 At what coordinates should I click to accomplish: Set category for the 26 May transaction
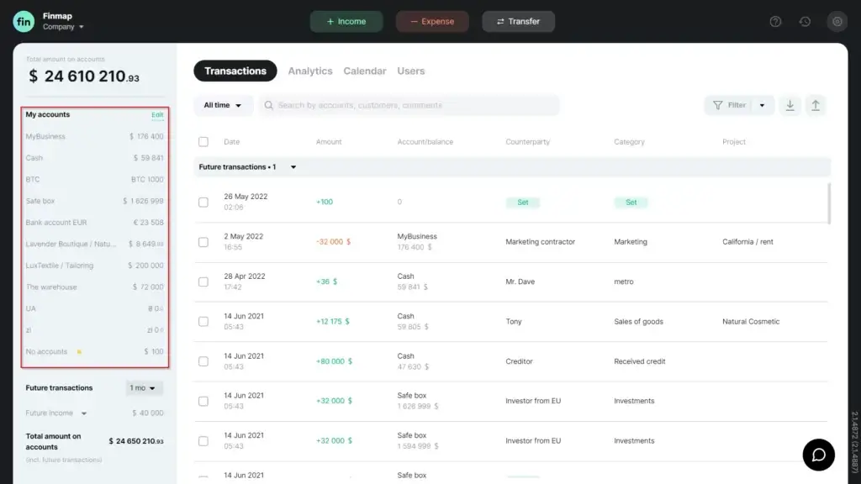631,203
